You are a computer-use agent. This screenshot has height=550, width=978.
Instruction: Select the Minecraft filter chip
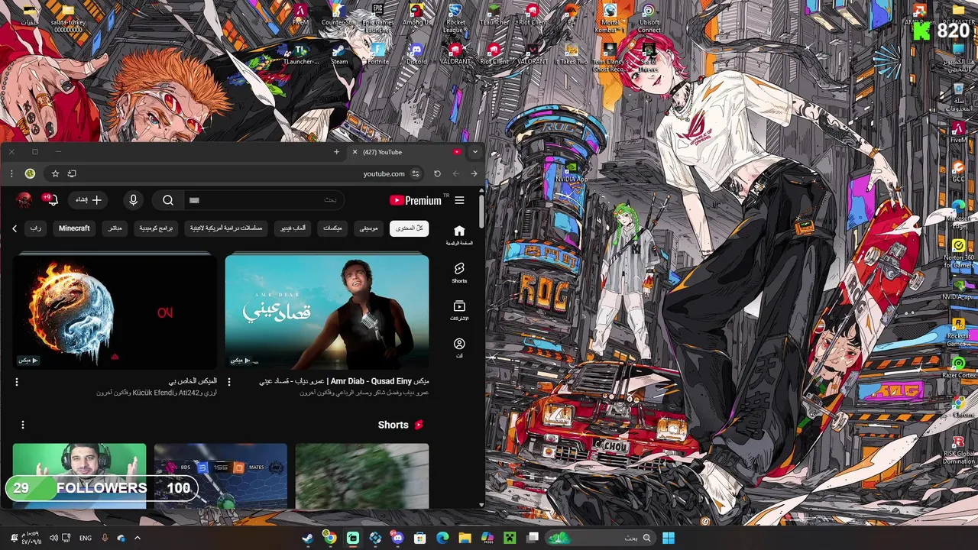tap(74, 228)
